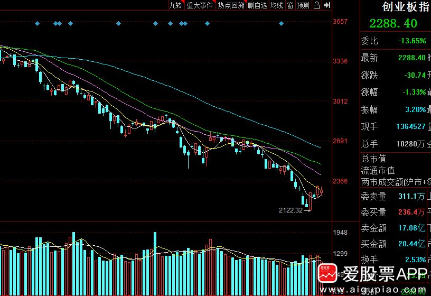Click the 3657 price axis label
The height and width of the screenshot is (296, 431).
click(340, 22)
